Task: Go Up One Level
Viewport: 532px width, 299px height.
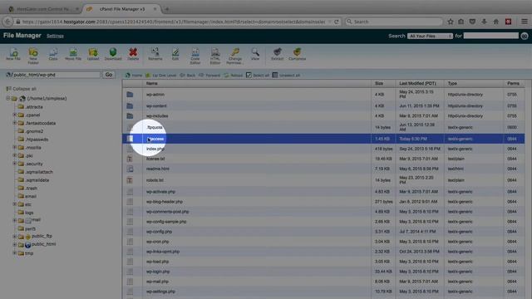Action: (x=160, y=76)
